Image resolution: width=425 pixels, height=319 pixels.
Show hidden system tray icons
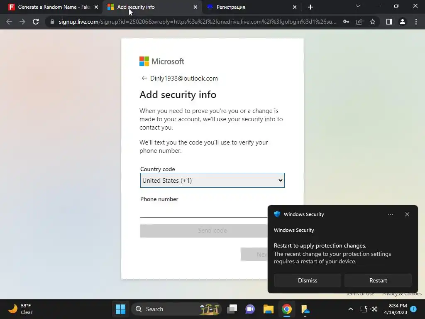350,309
